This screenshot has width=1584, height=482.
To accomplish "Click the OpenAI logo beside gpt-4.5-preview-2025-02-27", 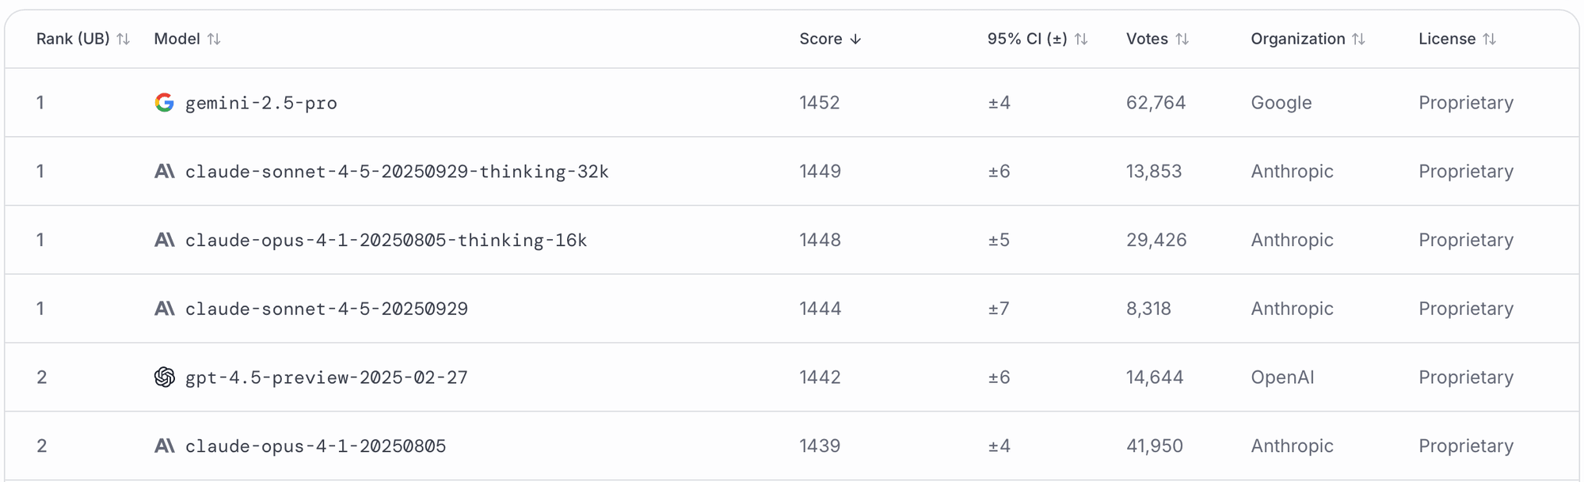I will click(164, 377).
